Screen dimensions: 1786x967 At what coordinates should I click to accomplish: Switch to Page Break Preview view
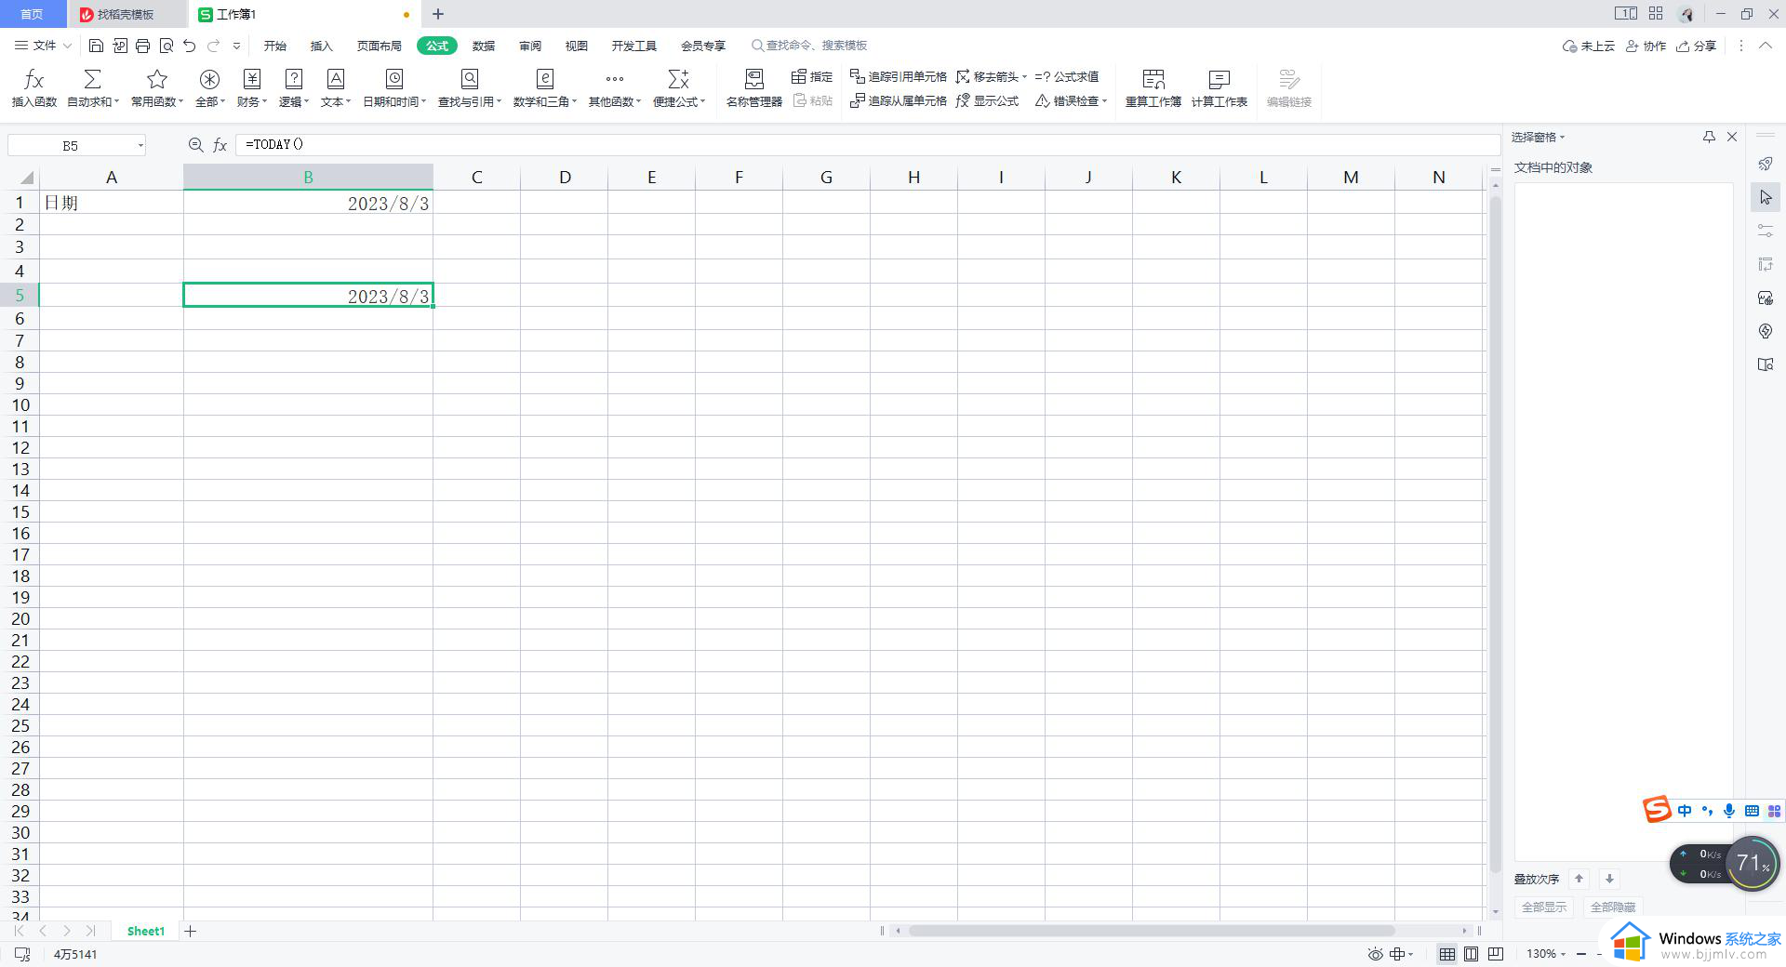click(1496, 954)
